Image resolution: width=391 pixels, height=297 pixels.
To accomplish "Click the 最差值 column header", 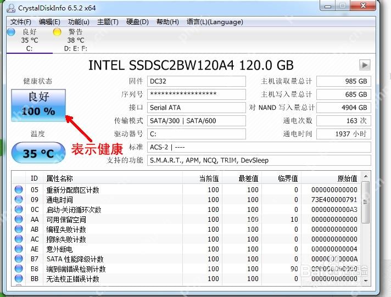I will pos(242,178).
